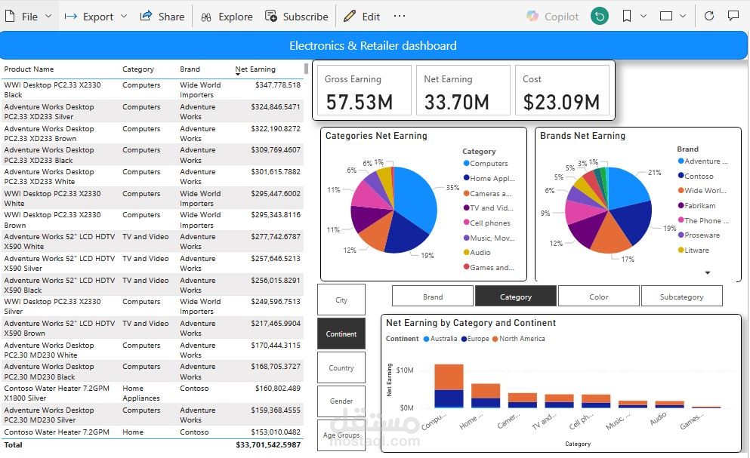
Task: Select the Continent slicer button
Action: 341,334
